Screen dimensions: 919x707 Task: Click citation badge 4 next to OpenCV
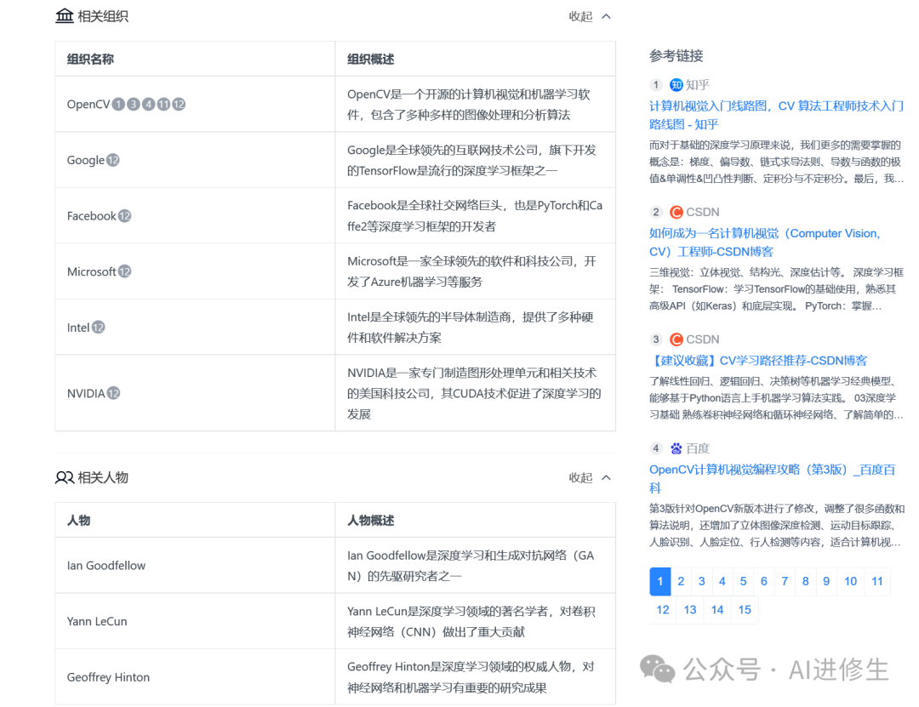149,105
